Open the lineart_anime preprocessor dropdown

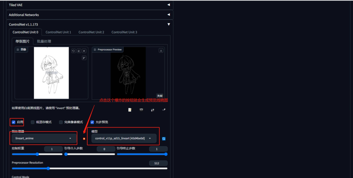point(43,138)
